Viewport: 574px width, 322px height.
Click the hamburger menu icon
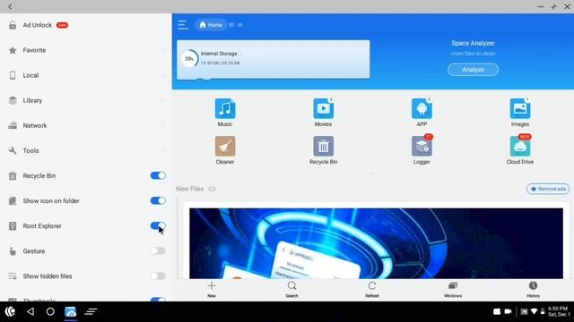coord(183,25)
